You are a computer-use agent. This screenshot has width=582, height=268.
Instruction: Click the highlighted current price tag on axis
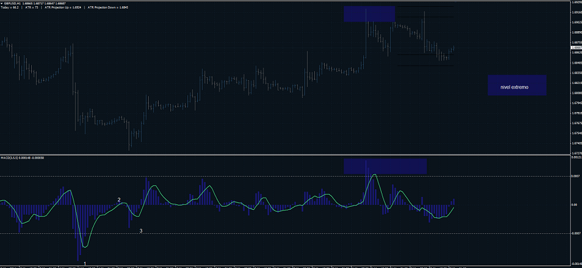pos(576,48)
